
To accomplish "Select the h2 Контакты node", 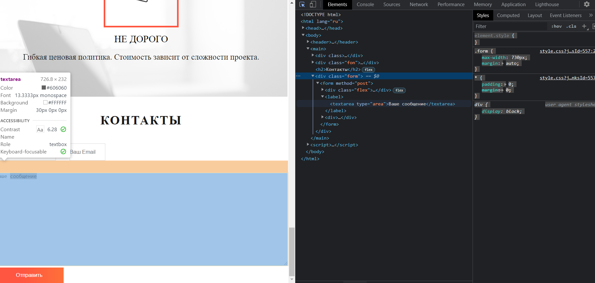I will point(338,69).
